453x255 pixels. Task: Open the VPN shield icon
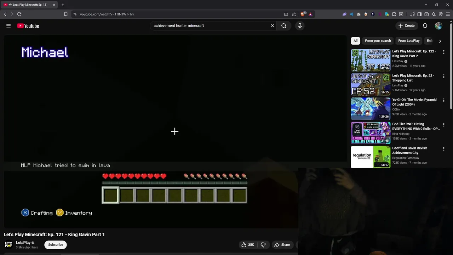click(441, 14)
